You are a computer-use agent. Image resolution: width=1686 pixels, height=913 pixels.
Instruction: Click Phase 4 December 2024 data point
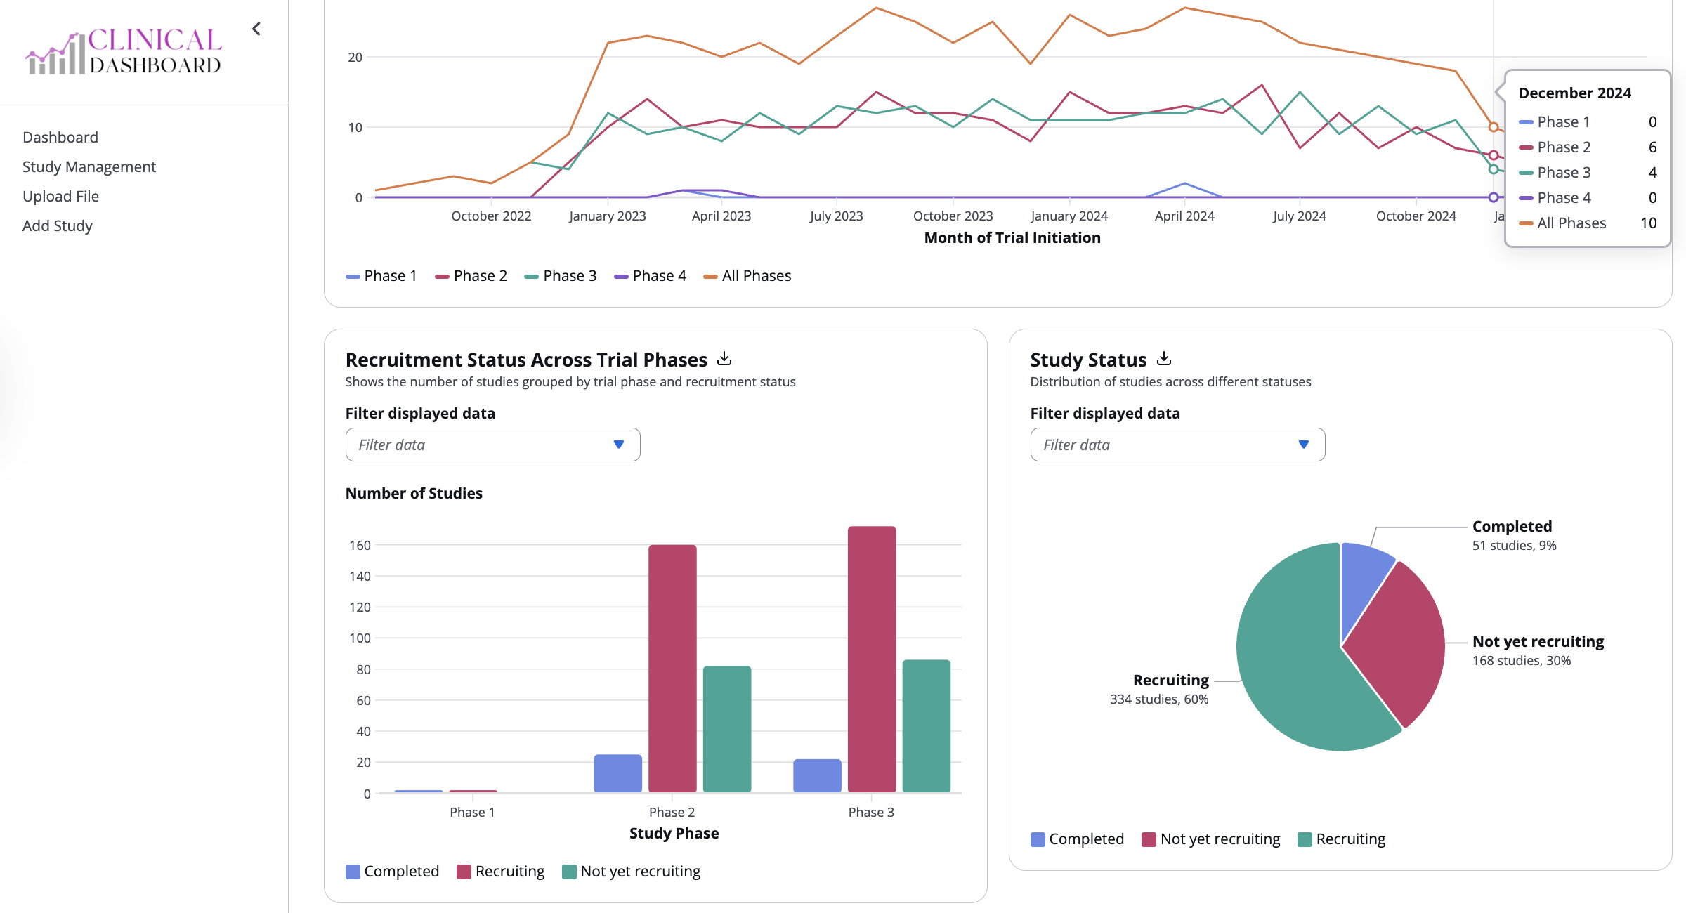click(1494, 197)
